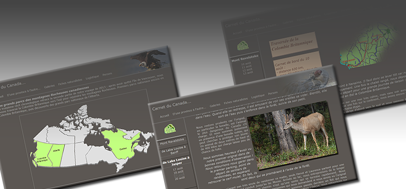Image resolution: width=406 pixels, height=189 pixels.
Task: Click the mule deer photo
Action: pyautogui.click(x=292, y=135)
